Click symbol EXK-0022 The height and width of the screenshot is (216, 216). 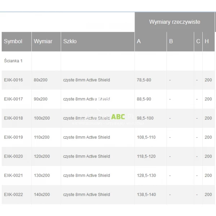pos(13,194)
